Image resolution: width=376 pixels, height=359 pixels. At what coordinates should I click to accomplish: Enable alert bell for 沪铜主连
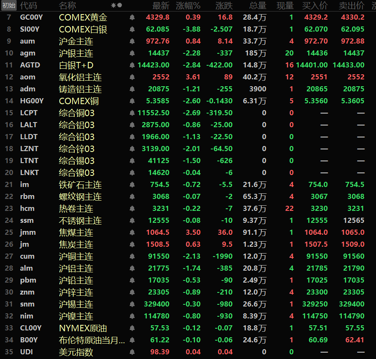tap(132, 257)
